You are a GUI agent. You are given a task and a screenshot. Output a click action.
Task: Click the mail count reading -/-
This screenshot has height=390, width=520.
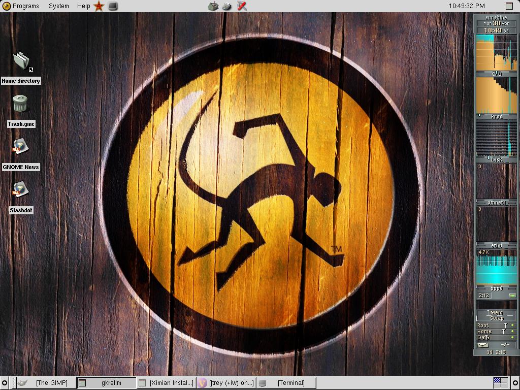point(505,345)
